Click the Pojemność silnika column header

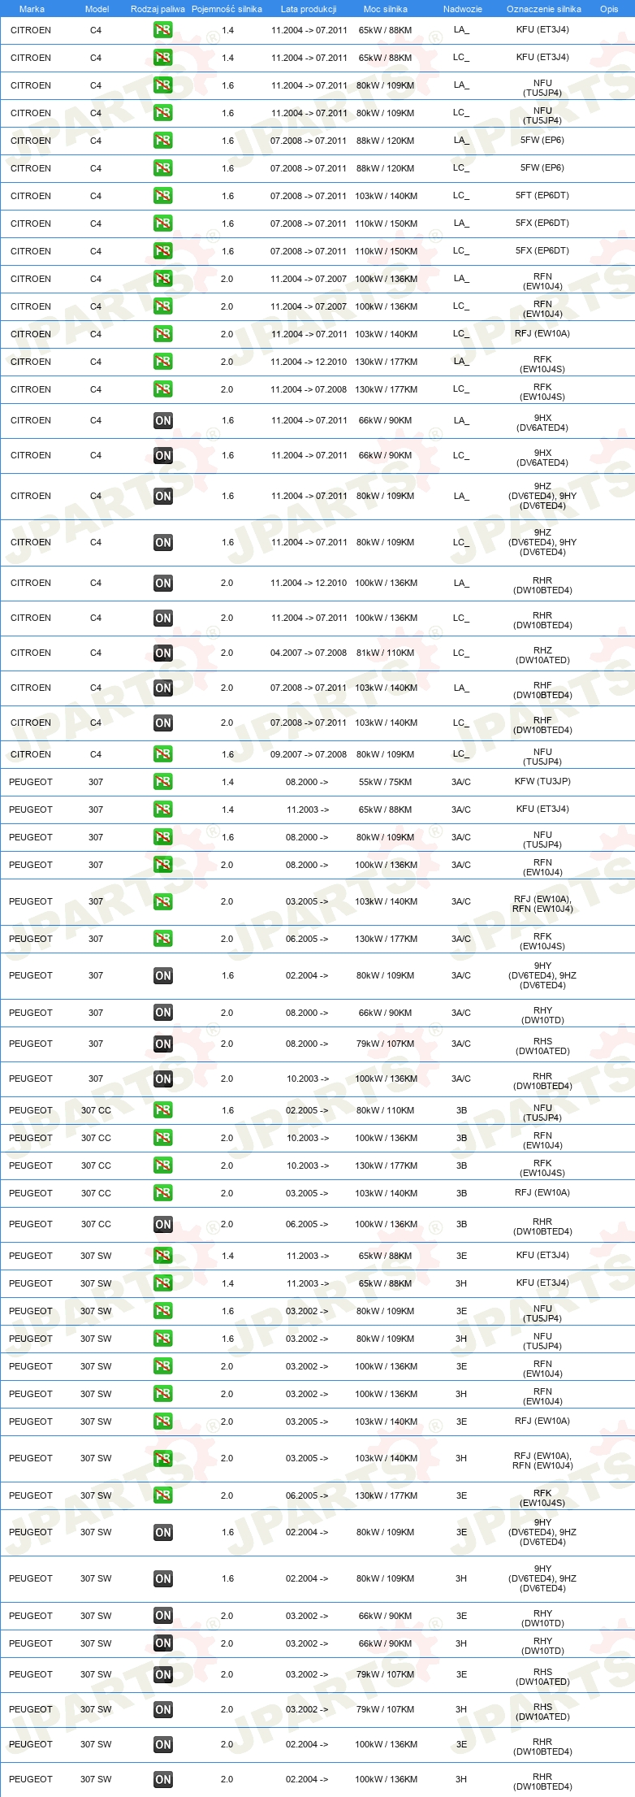[x=227, y=9]
